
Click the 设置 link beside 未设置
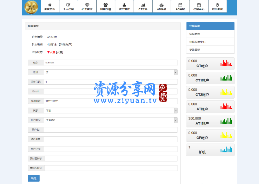pos(60,52)
